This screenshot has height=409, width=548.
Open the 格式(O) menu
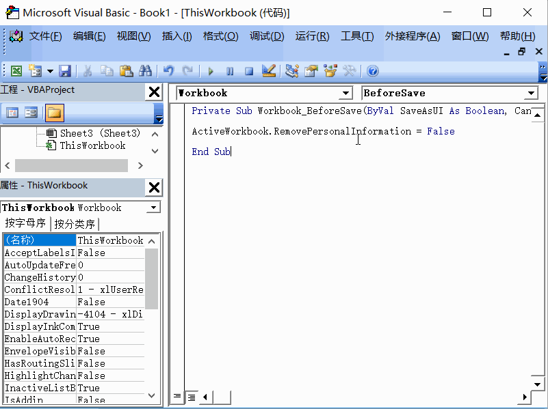coord(220,36)
